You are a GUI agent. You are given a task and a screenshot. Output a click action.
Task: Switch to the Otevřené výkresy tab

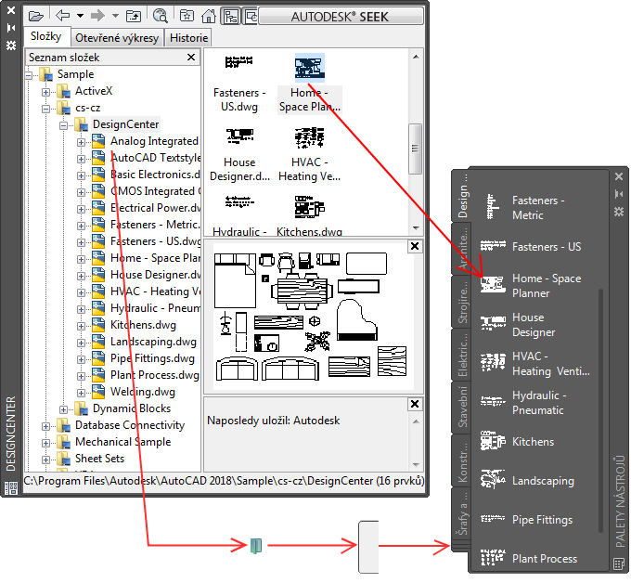pyautogui.click(x=117, y=38)
